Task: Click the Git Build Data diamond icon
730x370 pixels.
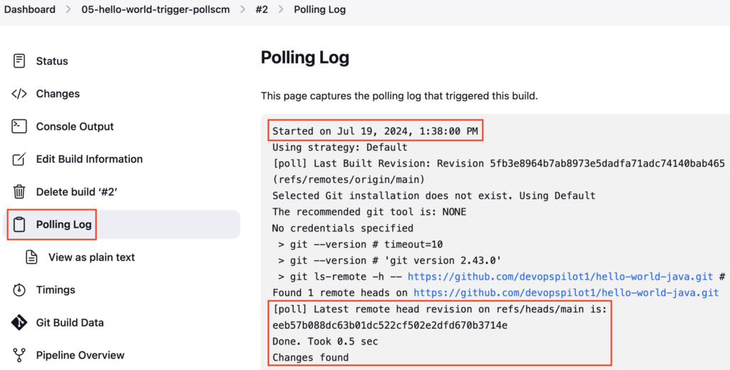Action: click(x=19, y=322)
